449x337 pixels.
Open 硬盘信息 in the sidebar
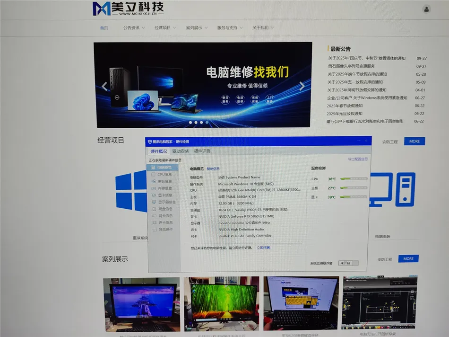tap(164, 209)
